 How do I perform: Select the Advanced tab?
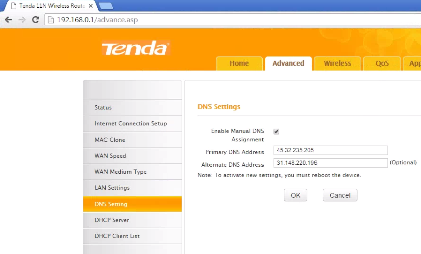288,63
